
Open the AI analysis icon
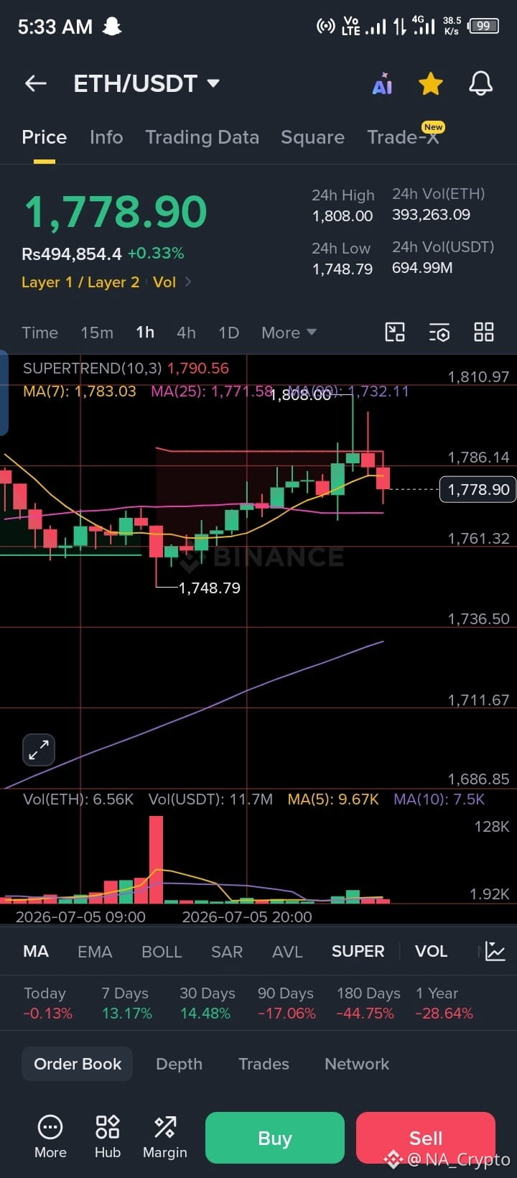(x=382, y=84)
